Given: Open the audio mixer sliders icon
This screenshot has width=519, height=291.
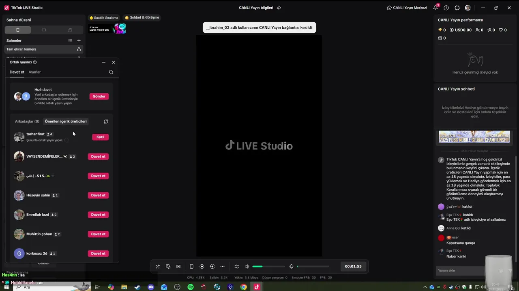Looking at the screenshot, I should tap(237, 266).
